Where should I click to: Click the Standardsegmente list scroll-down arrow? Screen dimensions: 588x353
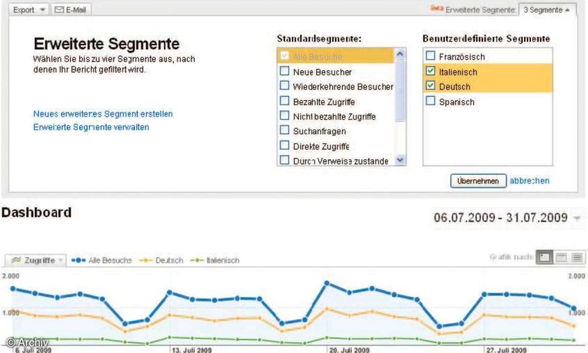click(x=400, y=160)
